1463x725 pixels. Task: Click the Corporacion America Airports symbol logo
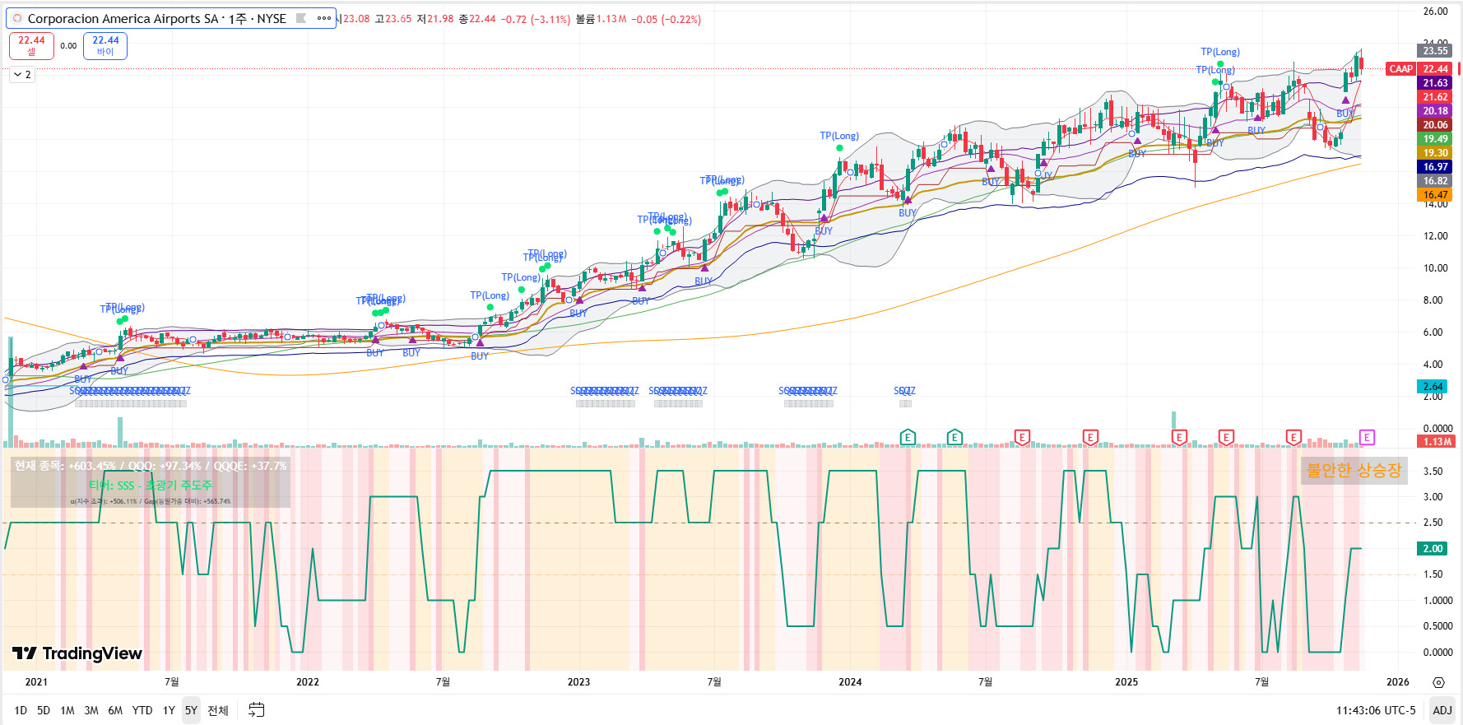pyautogui.click(x=17, y=18)
